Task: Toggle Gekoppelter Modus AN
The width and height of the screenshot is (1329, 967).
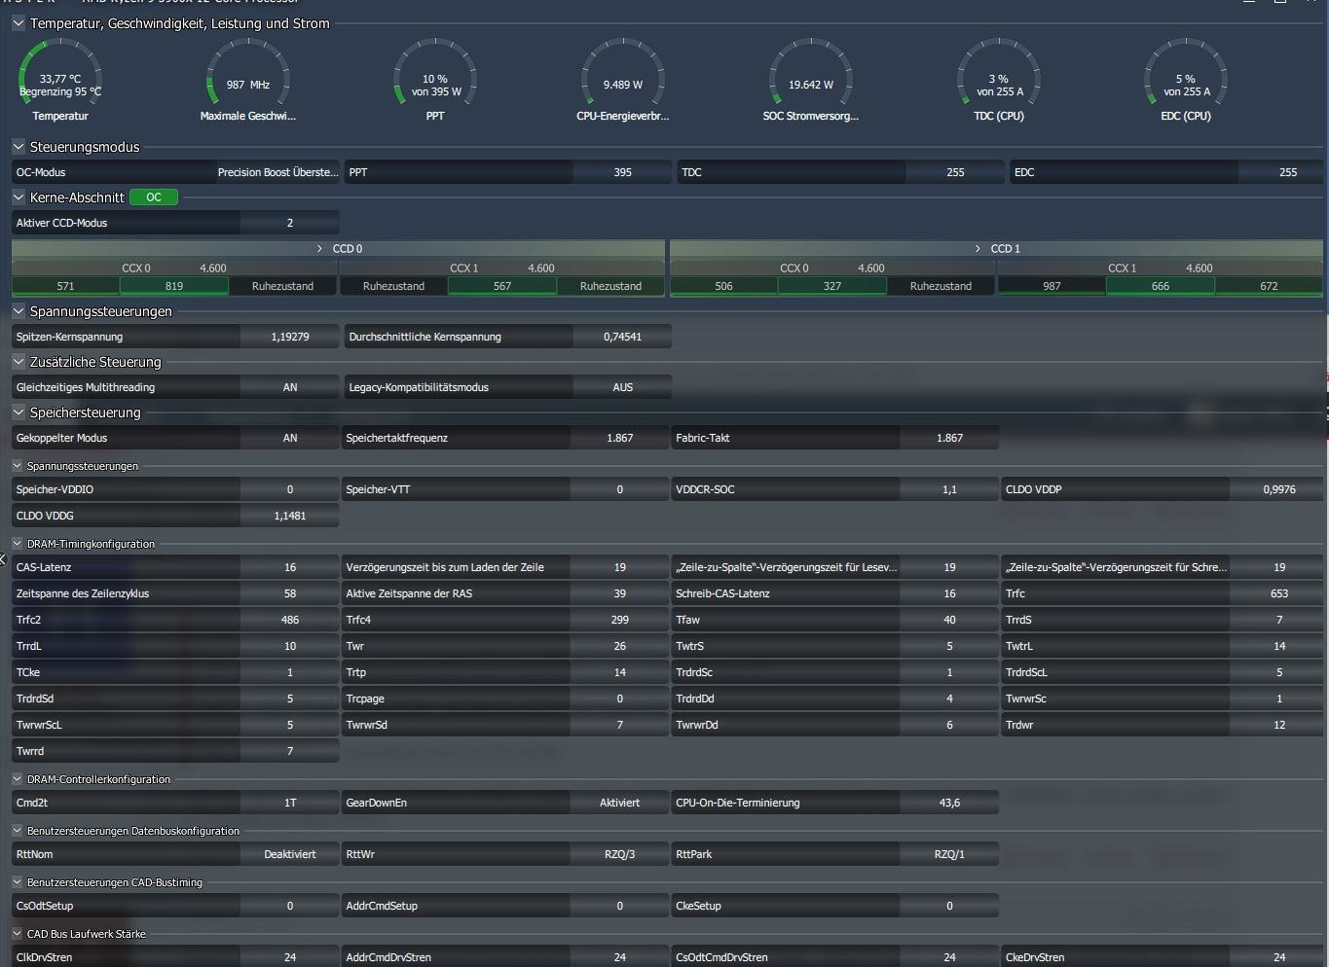Action: tap(290, 438)
